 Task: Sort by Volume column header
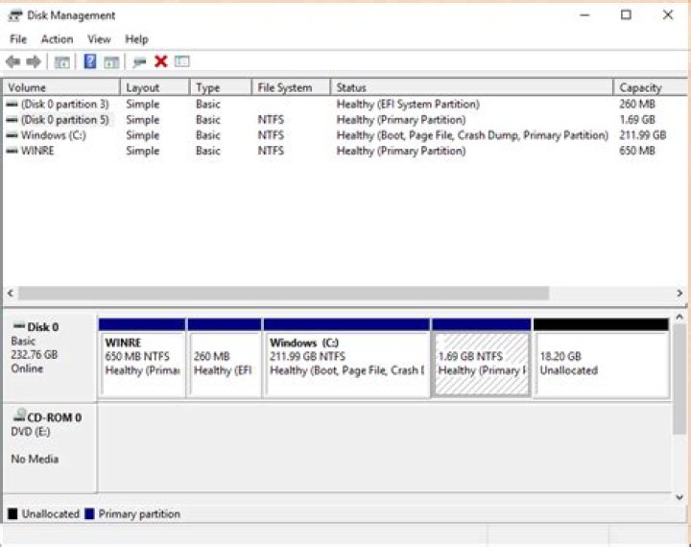(61, 87)
